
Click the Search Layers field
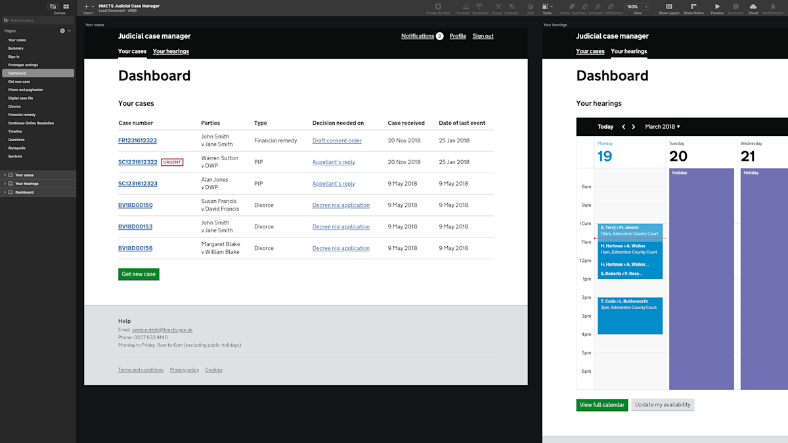(37, 20)
